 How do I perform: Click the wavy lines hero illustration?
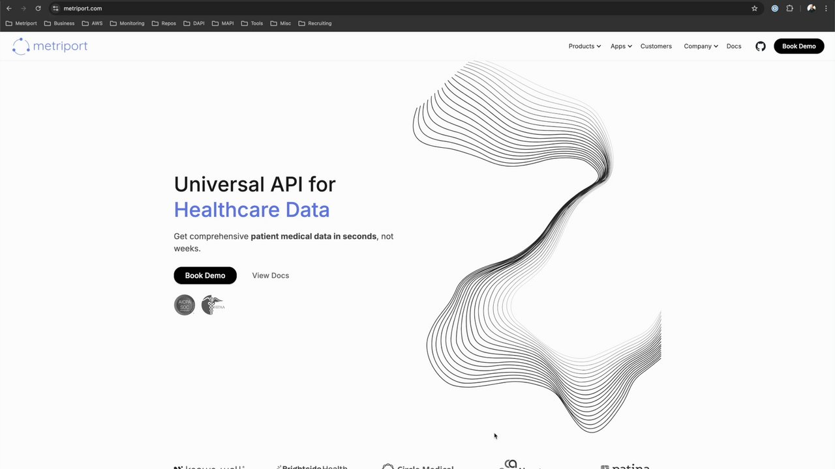(x=537, y=246)
